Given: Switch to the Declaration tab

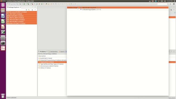Looking at the screenshot, I should (53, 52).
